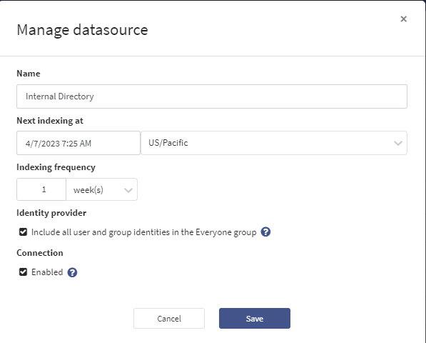Click the Everyone group checkbox label text
Screen dimensions: 426x343
coord(143,232)
